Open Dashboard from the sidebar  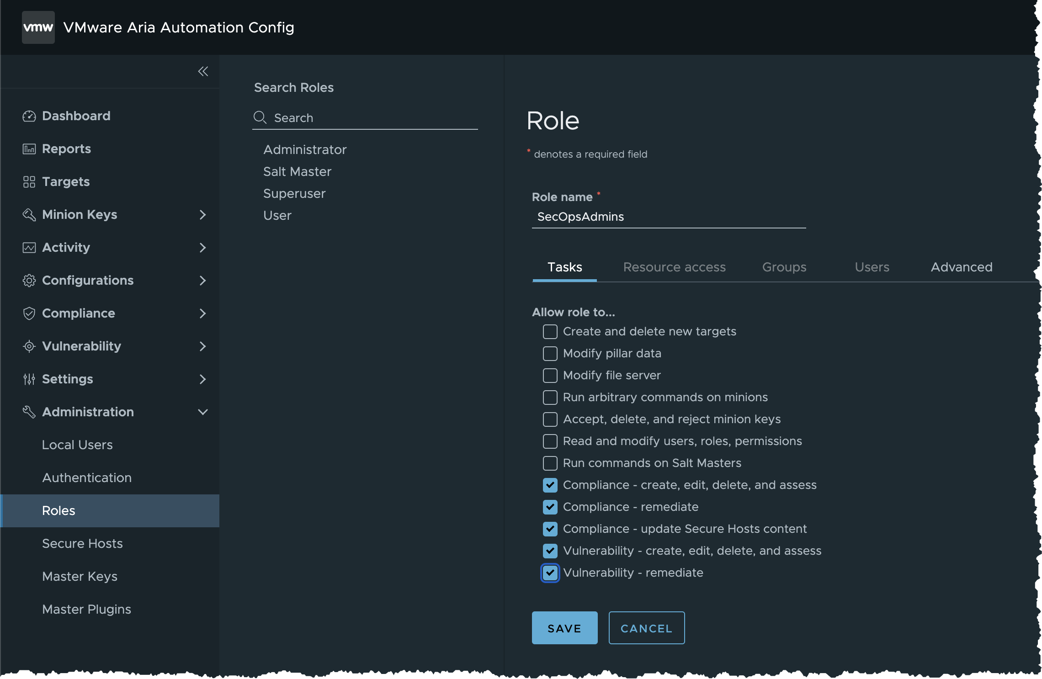(76, 116)
